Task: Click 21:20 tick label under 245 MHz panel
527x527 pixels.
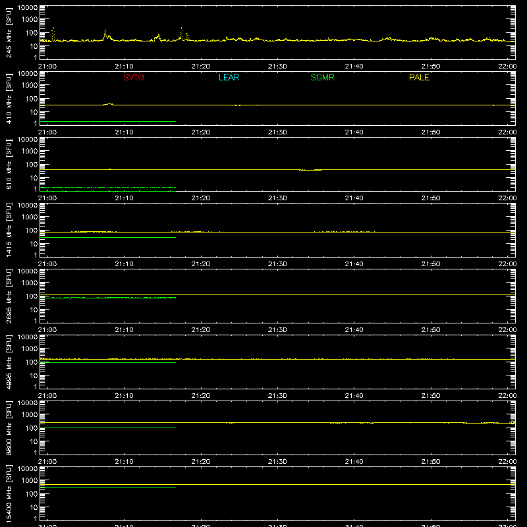Action: 201,67
